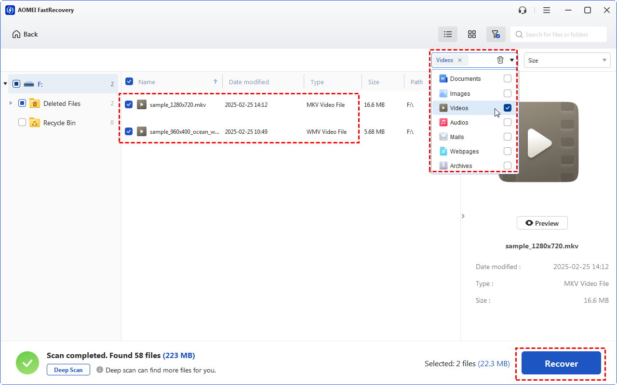Preview the selected video file
617x385 pixels.
[x=542, y=223]
